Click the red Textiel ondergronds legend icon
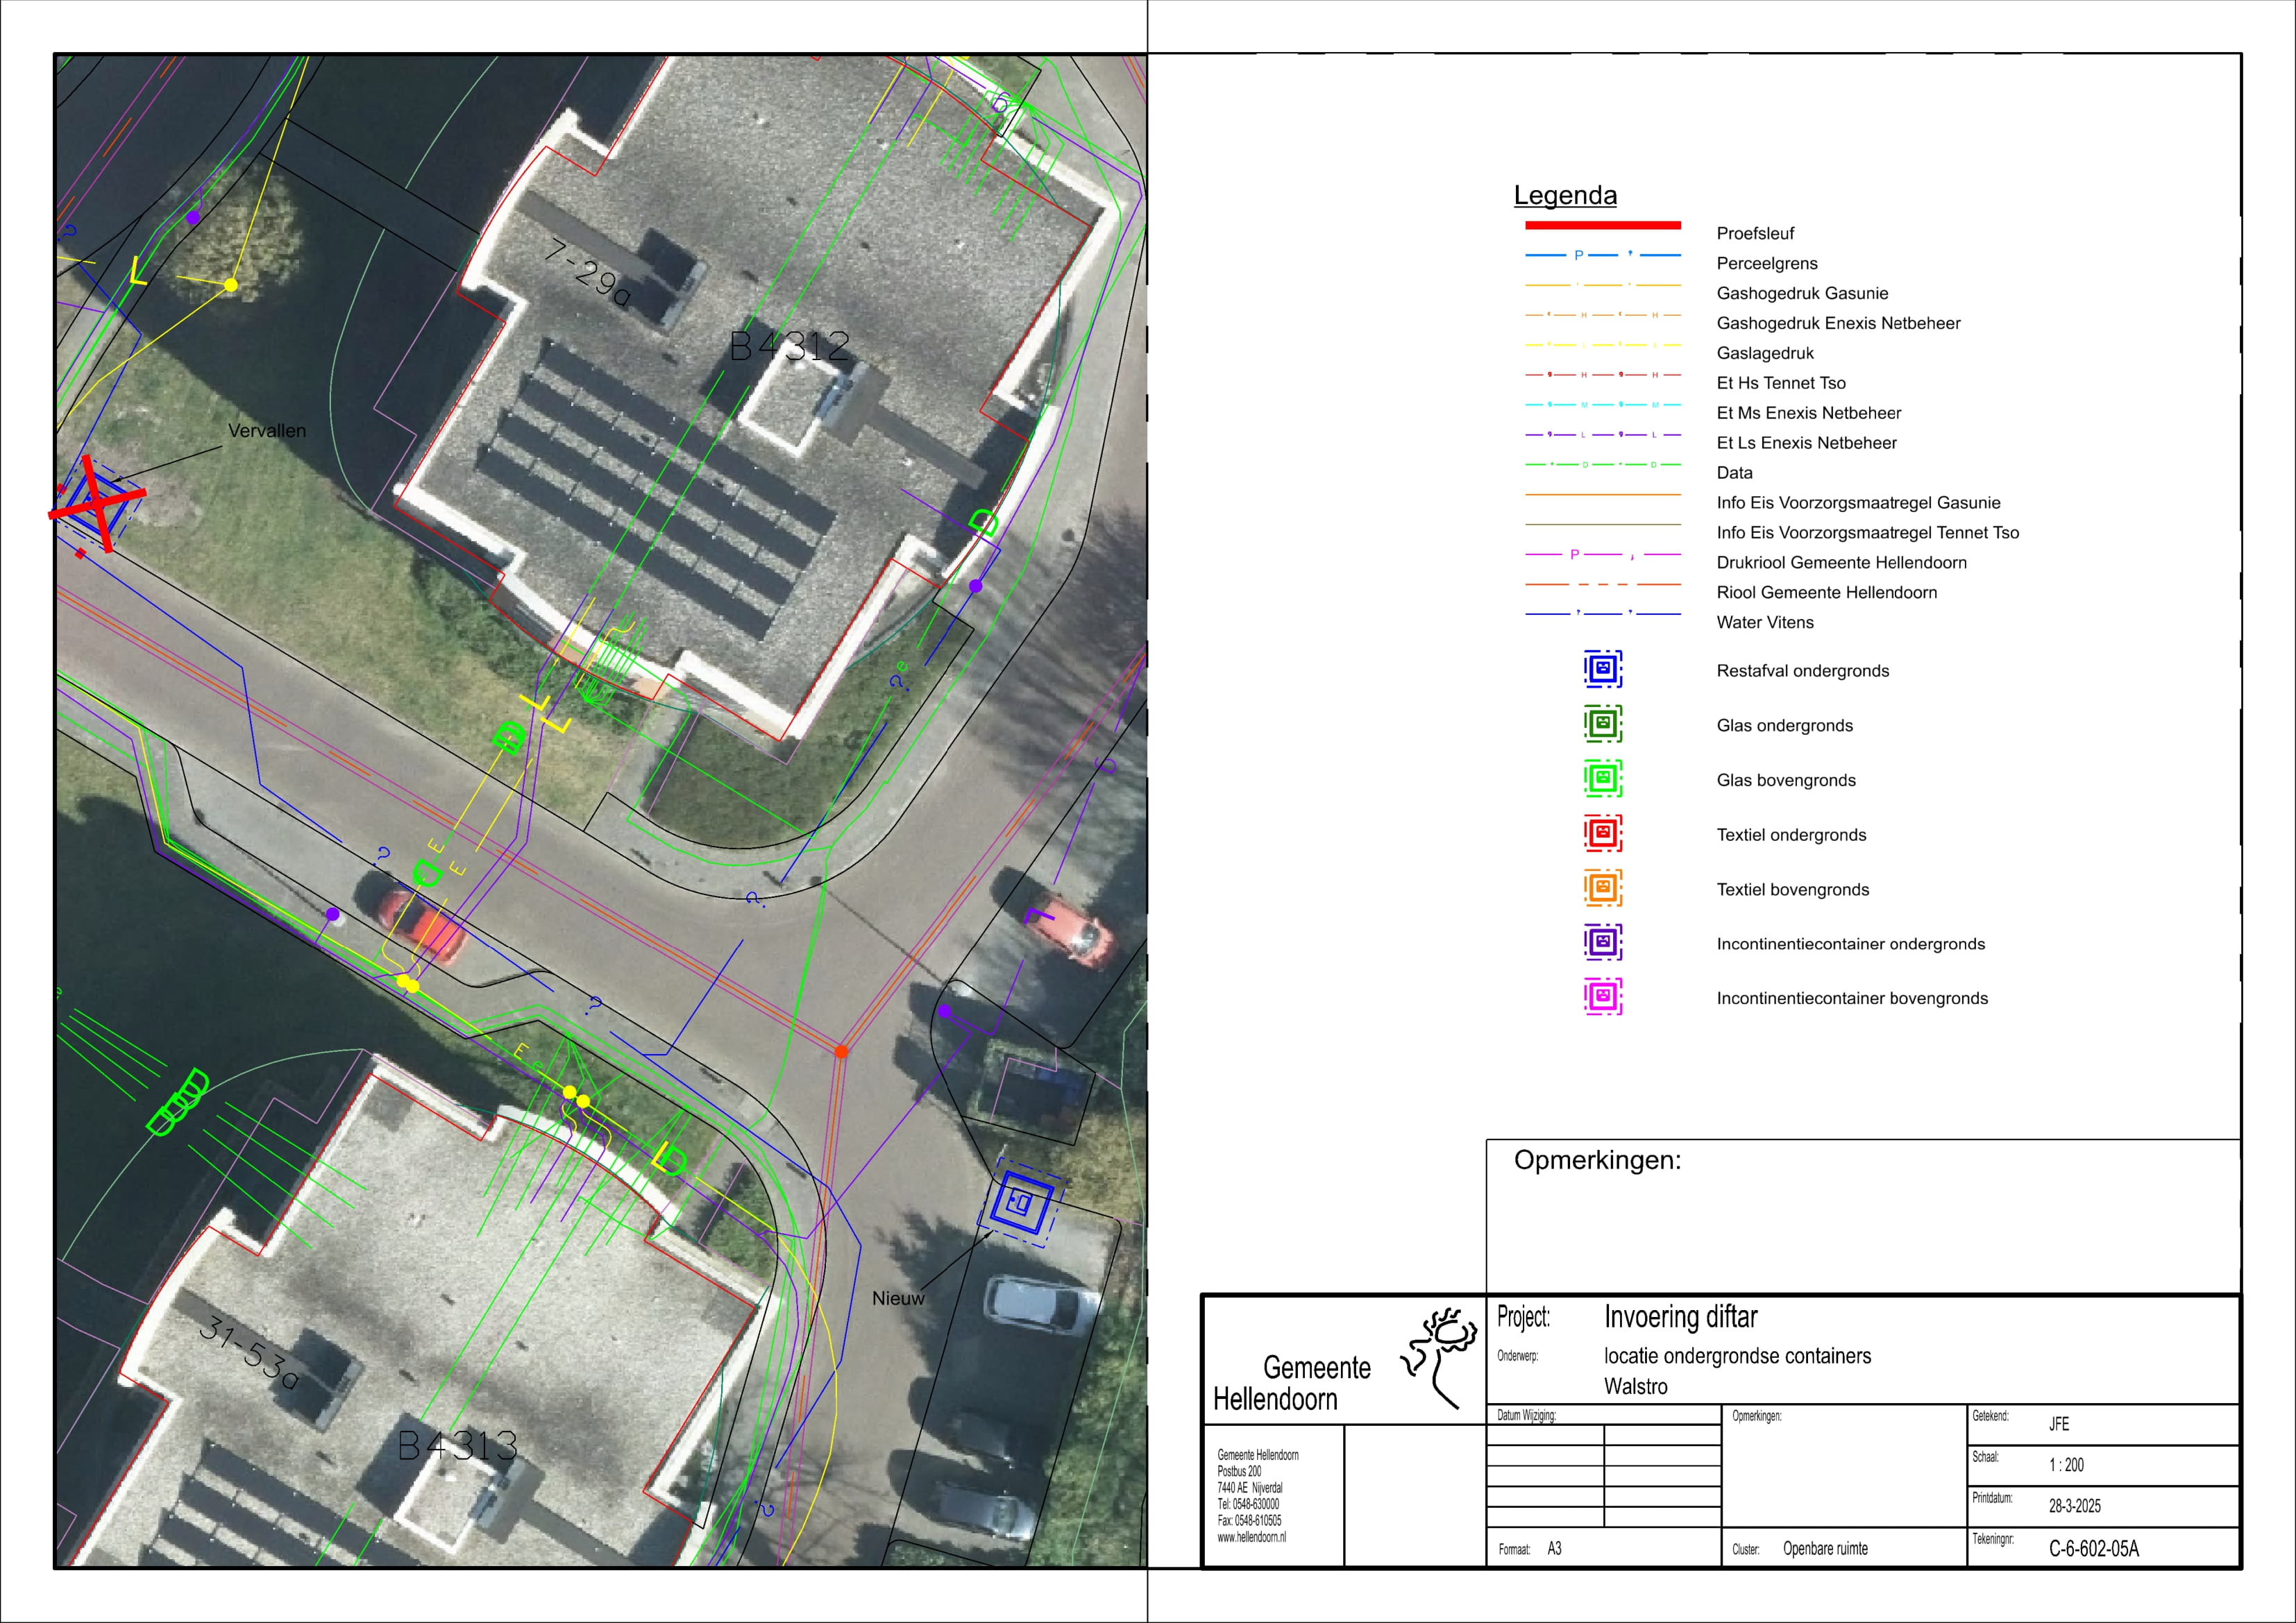The height and width of the screenshot is (1623, 2296). pyautogui.click(x=1602, y=833)
